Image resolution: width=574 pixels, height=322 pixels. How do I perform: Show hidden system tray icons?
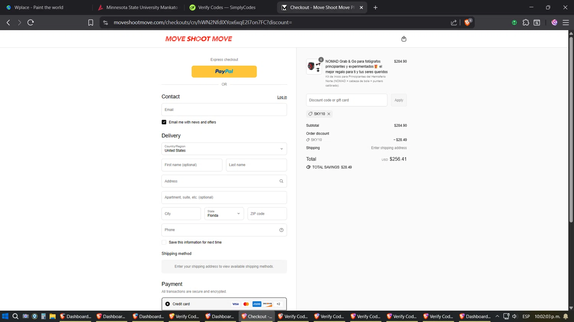pyautogui.click(x=497, y=316)
